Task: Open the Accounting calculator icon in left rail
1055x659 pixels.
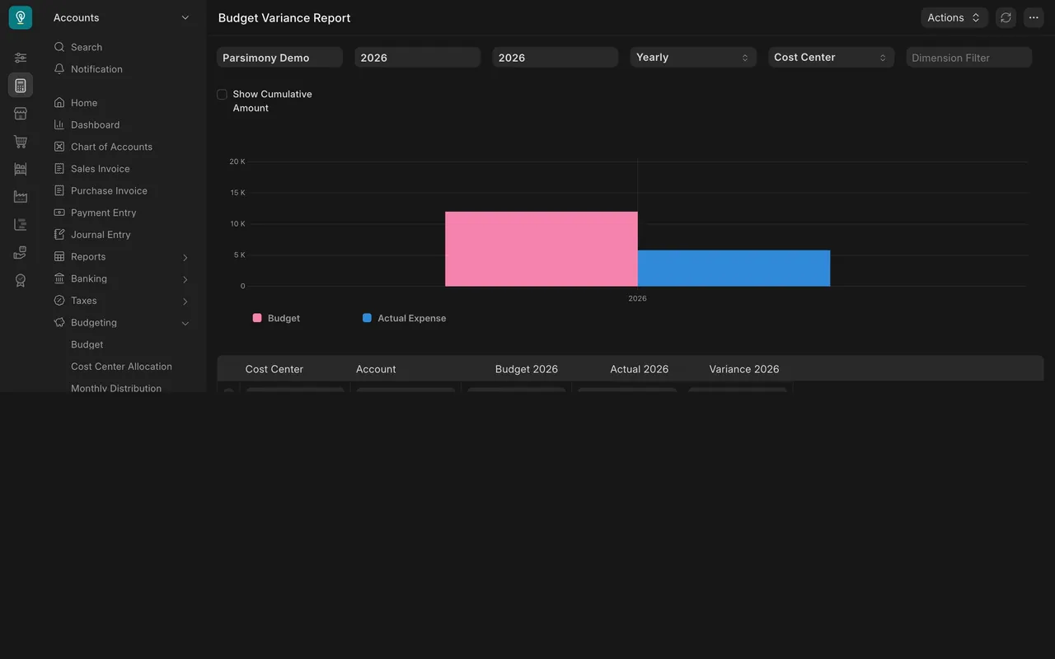Action: (x=21, y=86)
